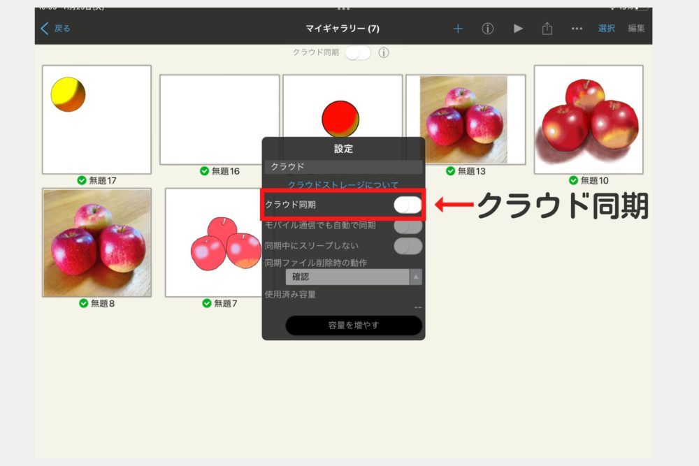Screen dimensions: 699x466
Task: Open the クラウドストレージについて link
Action: 343,185
